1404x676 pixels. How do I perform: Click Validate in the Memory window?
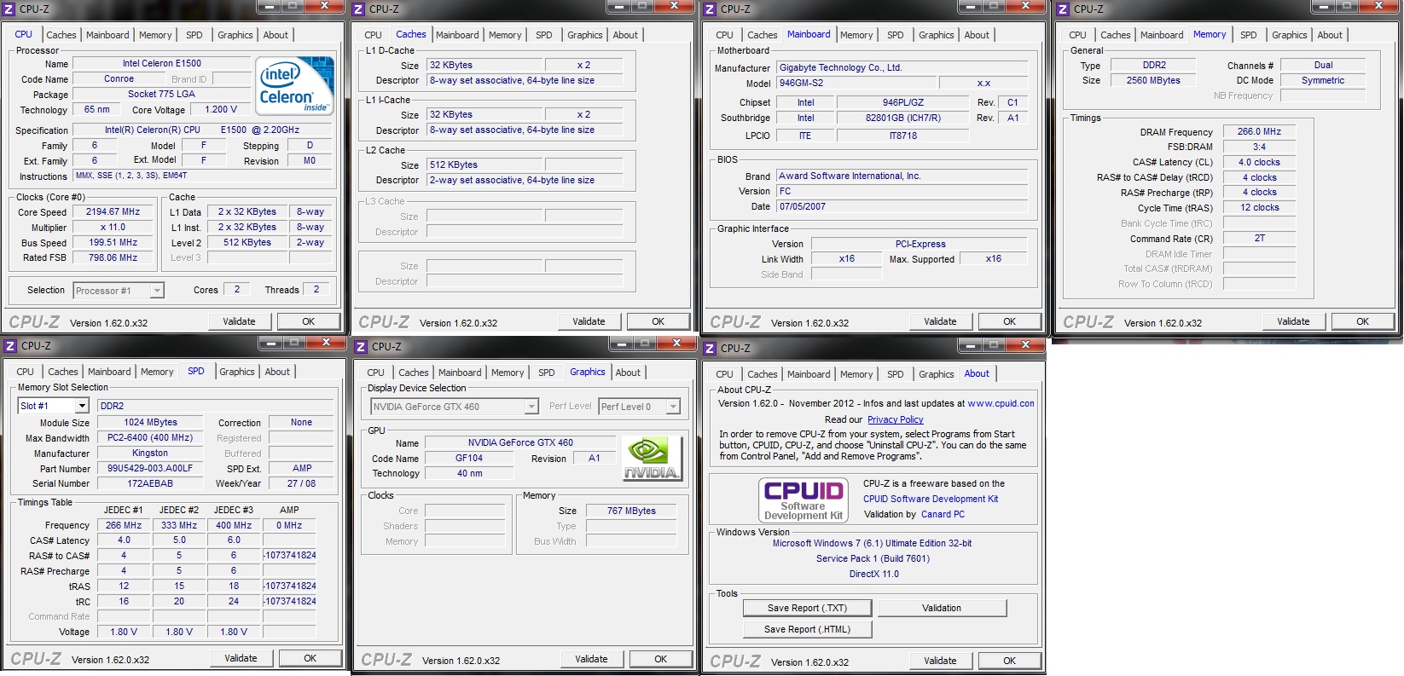[1294, 321]
